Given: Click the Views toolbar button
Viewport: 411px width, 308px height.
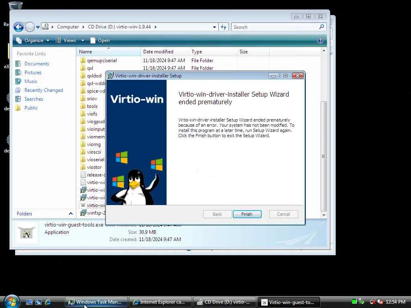Looking at the screenshot, I should [66, 41].
